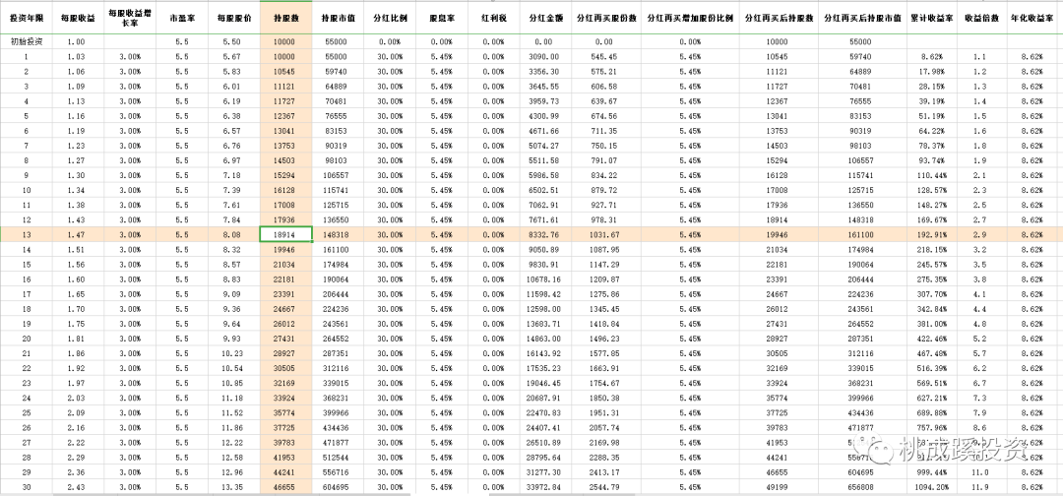
Task: Click the 每股股价 cell showing 6.76
Action: click(x=233, y=145)
